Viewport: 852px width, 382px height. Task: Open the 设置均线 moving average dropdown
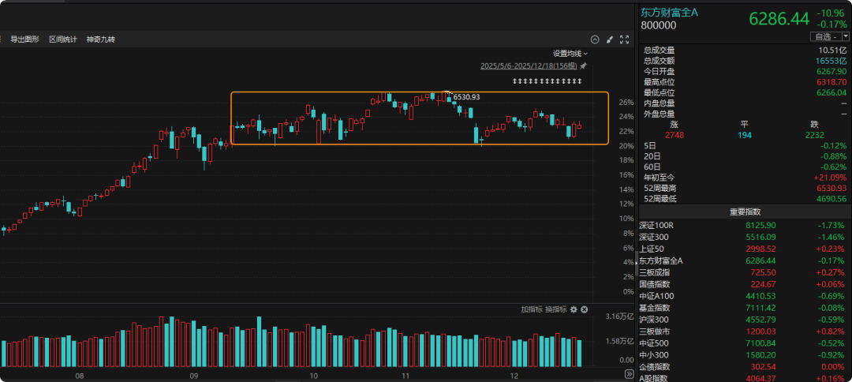pos(570,54)
